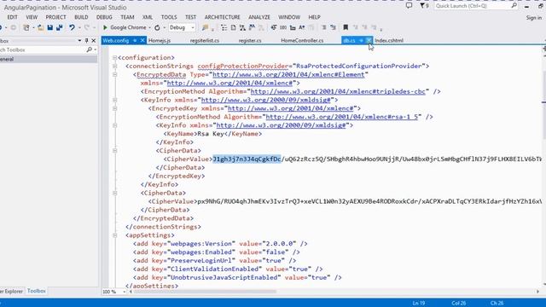Click the Quick Launch search magnifier icon
546x307 pixels.
(514, 6)
